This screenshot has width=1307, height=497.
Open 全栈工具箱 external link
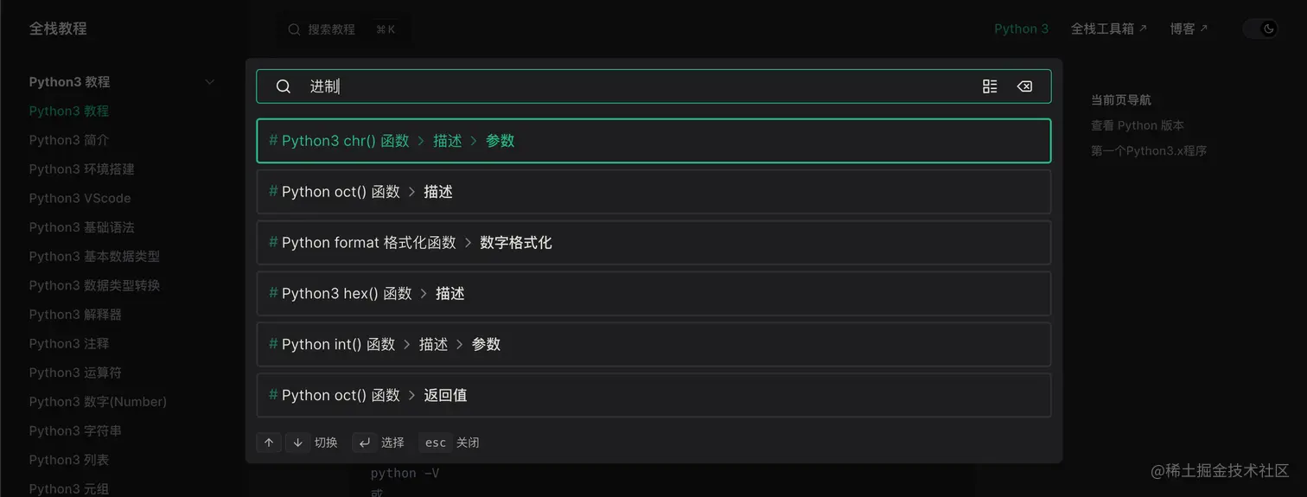[1108, 29]
